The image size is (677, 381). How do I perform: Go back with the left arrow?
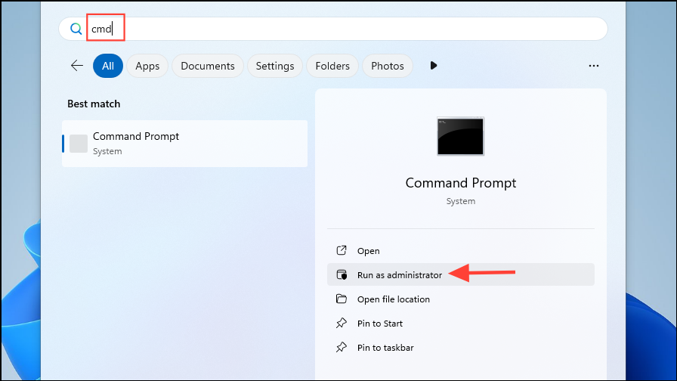(x=77, y=66)
